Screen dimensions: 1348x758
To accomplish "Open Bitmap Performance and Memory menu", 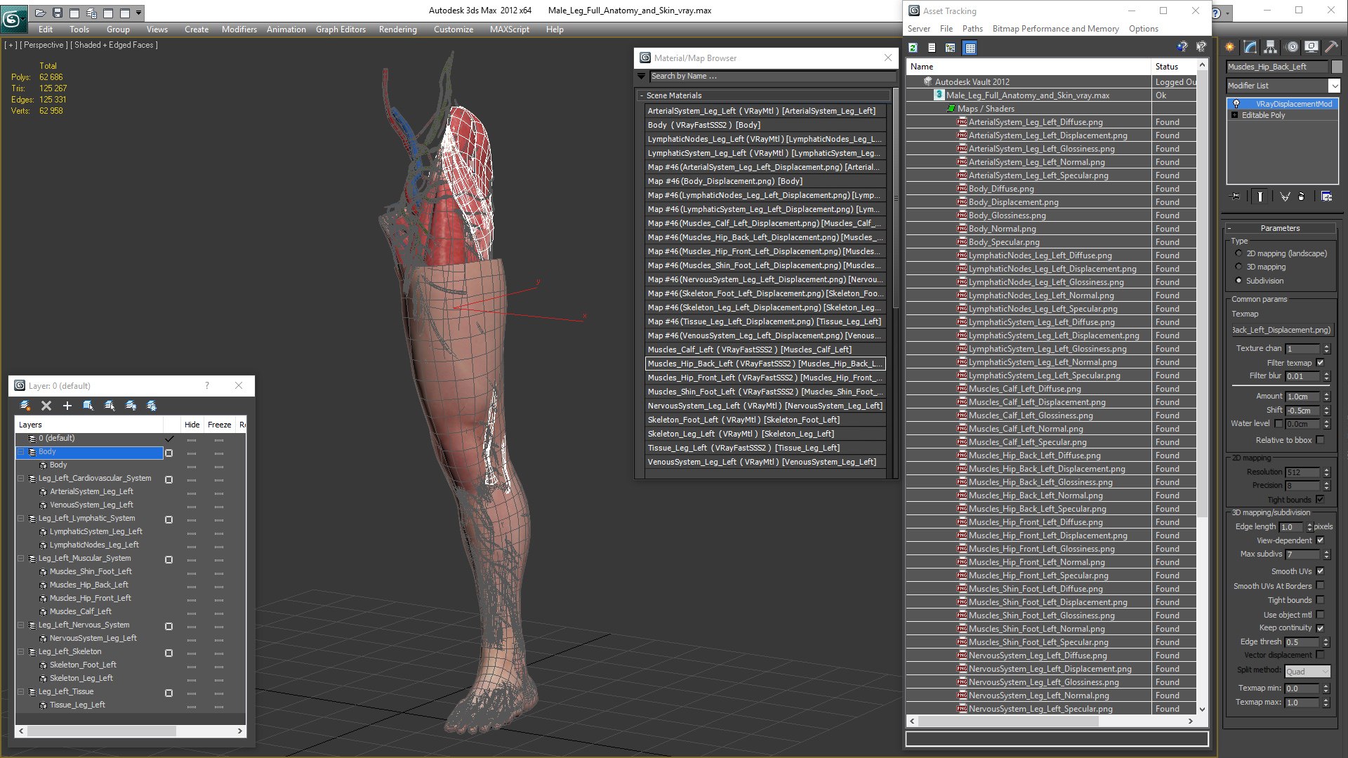I will click(1055, 29).
